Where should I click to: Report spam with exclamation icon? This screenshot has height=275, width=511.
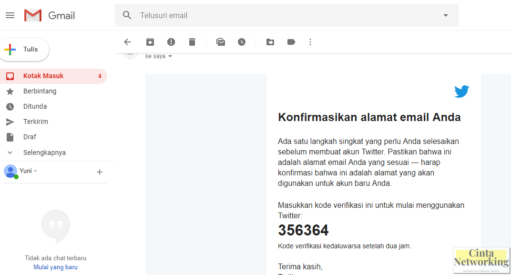tap(171, 42)
